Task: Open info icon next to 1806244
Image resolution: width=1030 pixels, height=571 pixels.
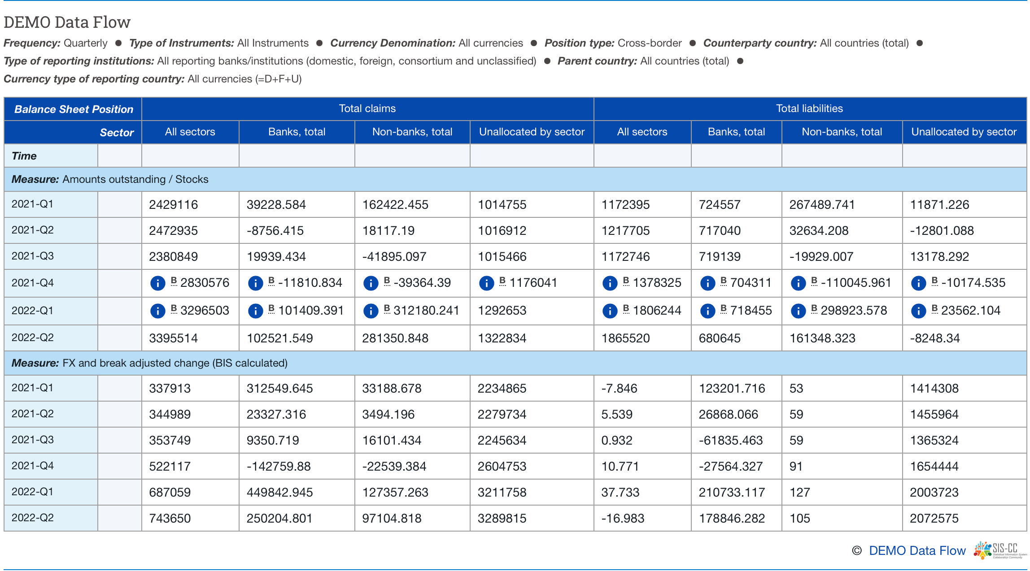Action: pos(610,311)
